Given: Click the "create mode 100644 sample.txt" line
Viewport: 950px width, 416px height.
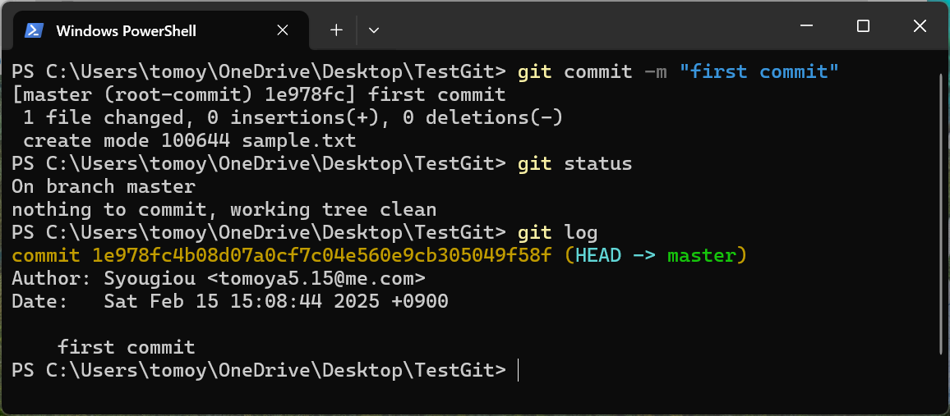Looking at the screenshot, I should (x=190, y=141).
